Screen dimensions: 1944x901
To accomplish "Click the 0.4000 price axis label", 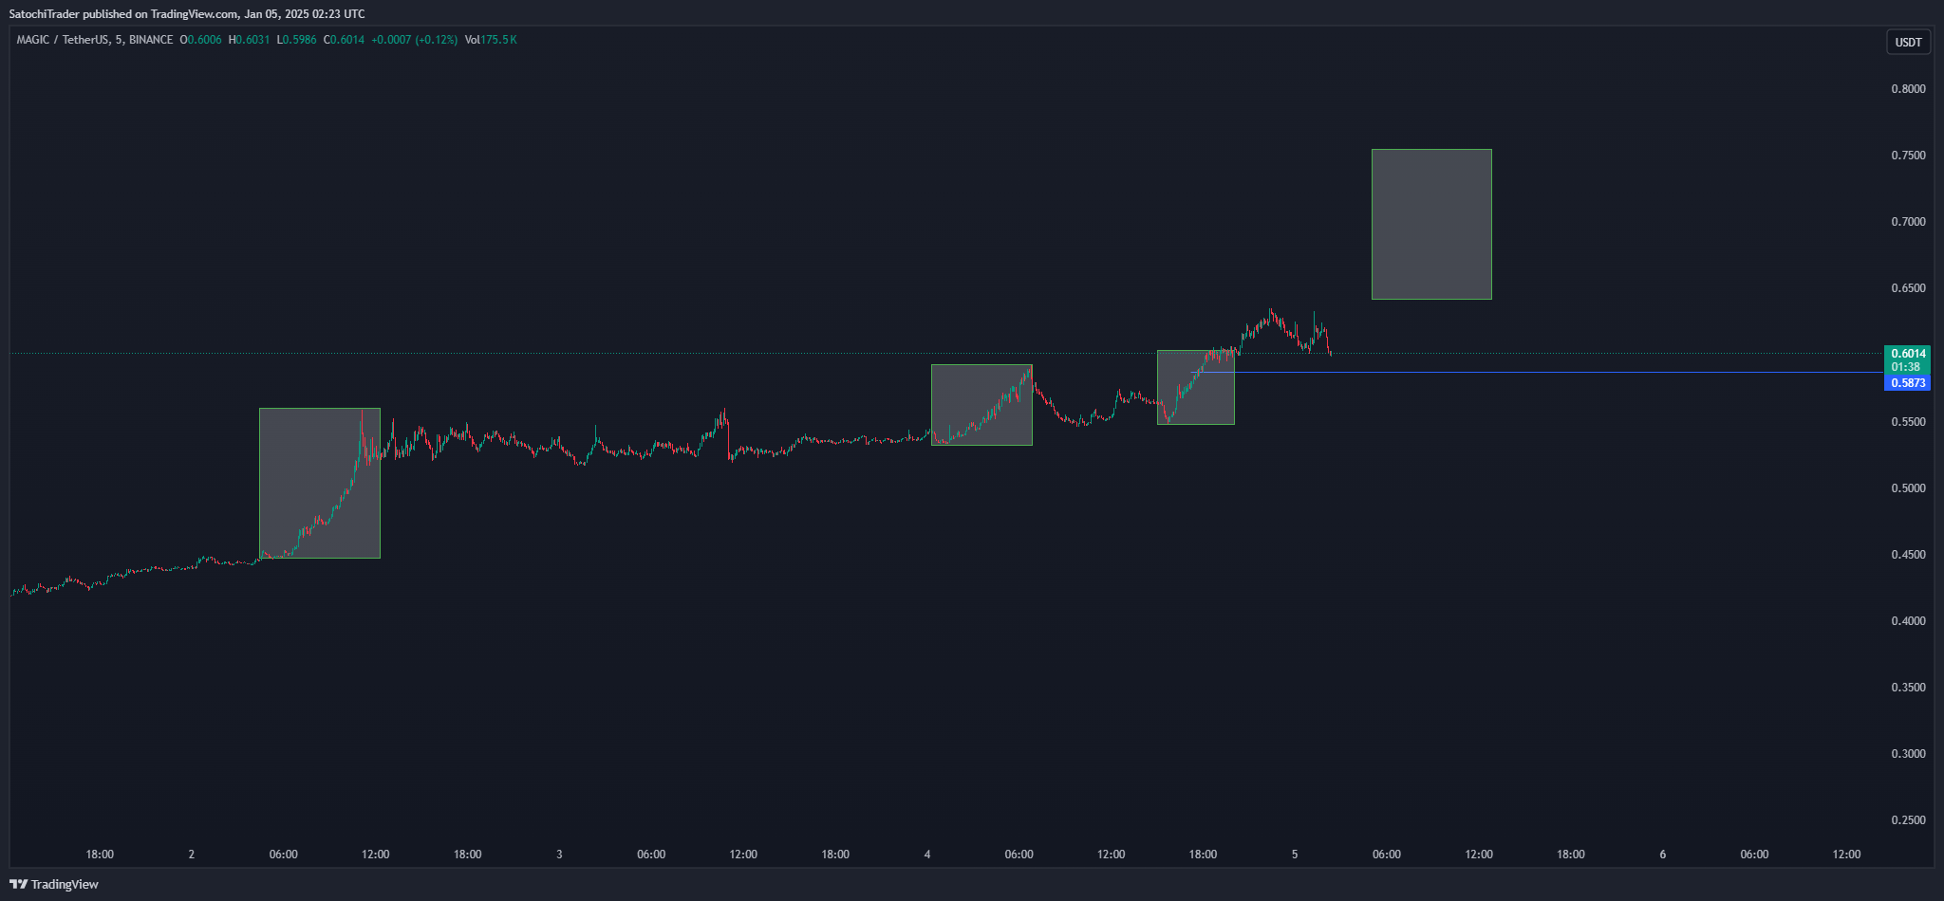I will tap(1908, 621).
